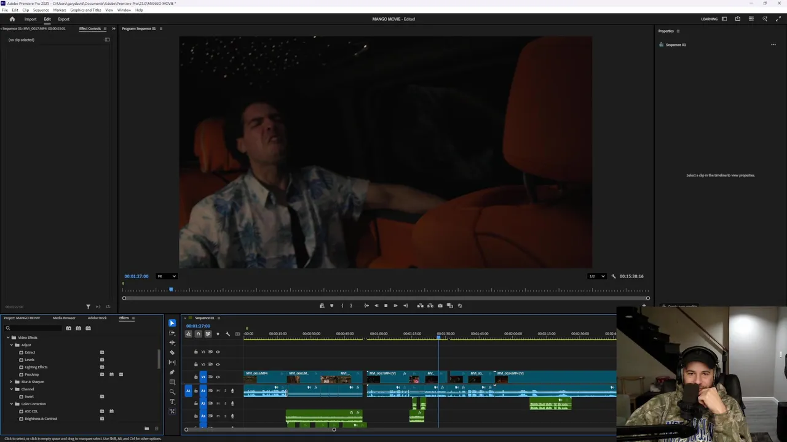Image resolution: width=787 pixels, height=442 pixels.
Task: Select the Slip tool
Action: tap(172, 362)
